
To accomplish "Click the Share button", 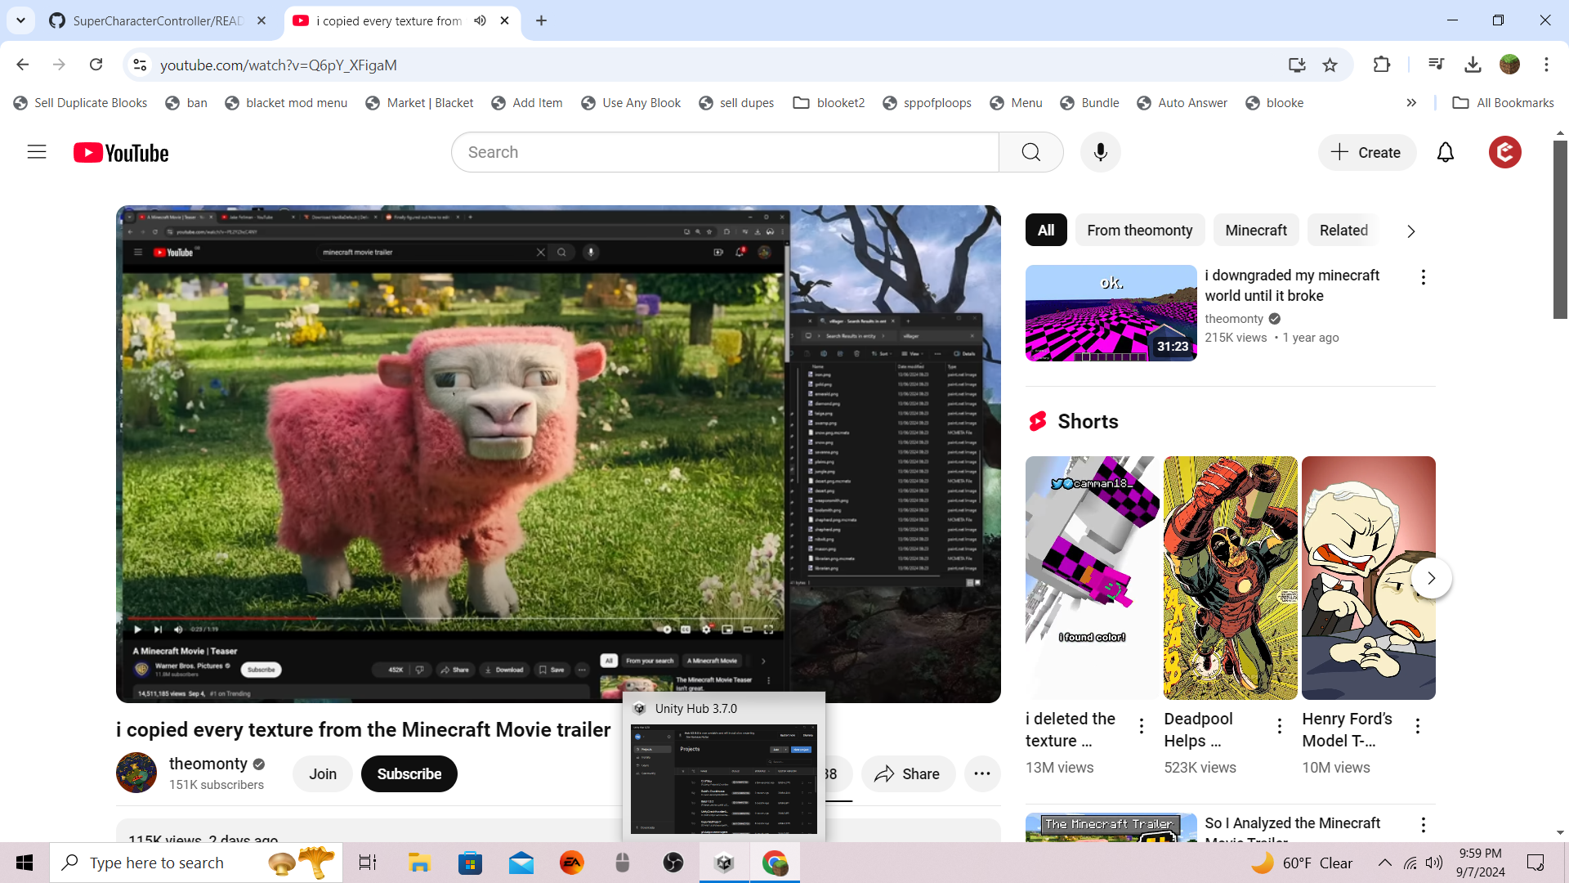I will click(x=907, y=773).
